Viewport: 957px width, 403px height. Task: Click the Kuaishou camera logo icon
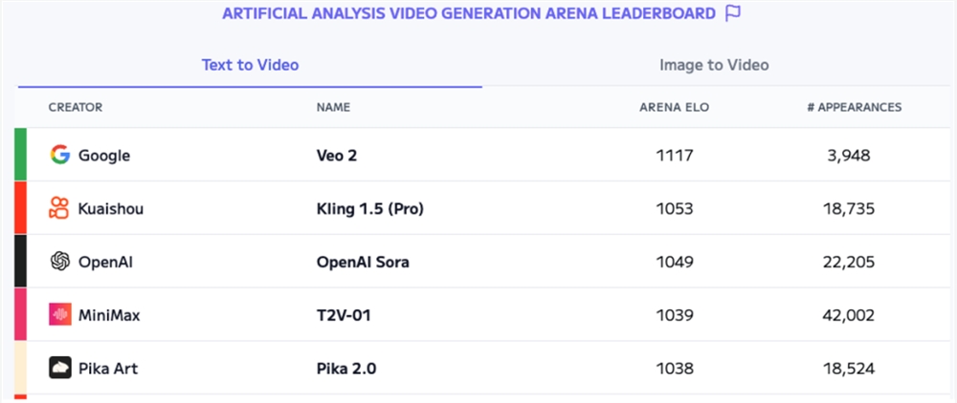60,208
